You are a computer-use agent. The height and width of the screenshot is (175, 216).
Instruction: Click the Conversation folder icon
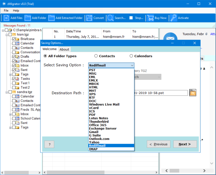17,52
